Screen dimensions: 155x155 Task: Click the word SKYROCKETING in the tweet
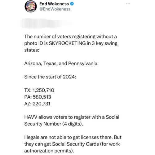click(67, 43)
